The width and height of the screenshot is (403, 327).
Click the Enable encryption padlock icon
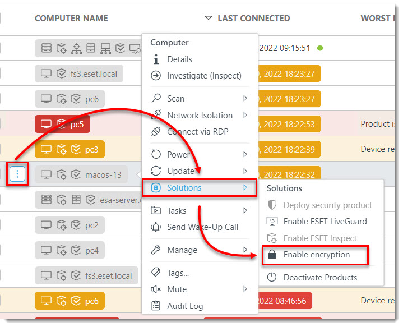[272, 254]
